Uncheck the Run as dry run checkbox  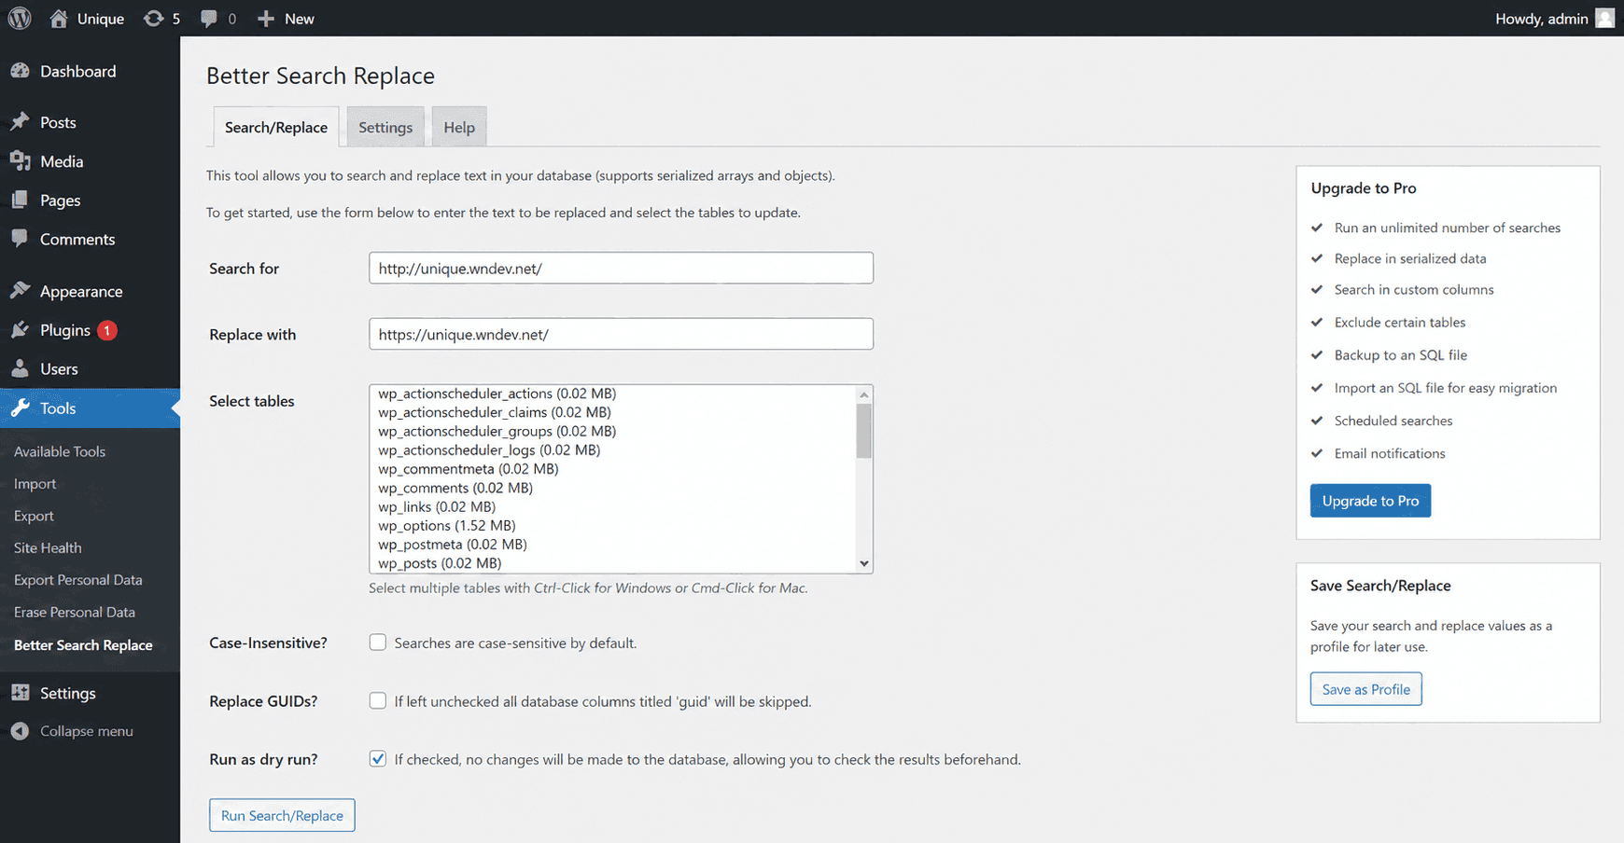(378, 759)
